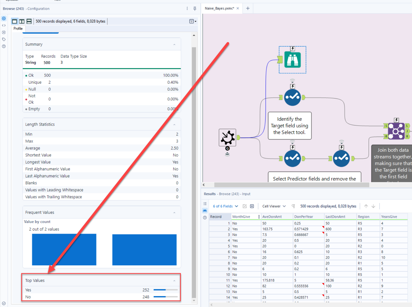Image resolution: width=412 pixels, height=307 pixels.
Task: Select the Profile tab
Action: point(18,29)
